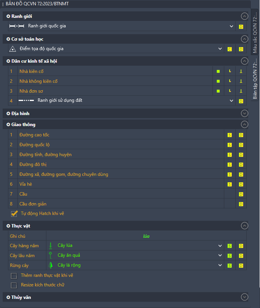Select the Biên tập QCVN 72 side tab
The width and height of the screenshot is (260, 308).
click(255, 79)
